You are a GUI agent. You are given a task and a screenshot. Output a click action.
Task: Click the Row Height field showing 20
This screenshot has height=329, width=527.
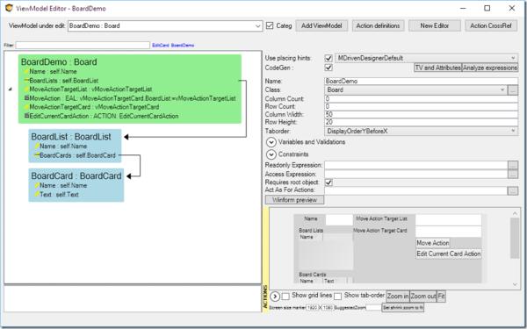(421, 122)
